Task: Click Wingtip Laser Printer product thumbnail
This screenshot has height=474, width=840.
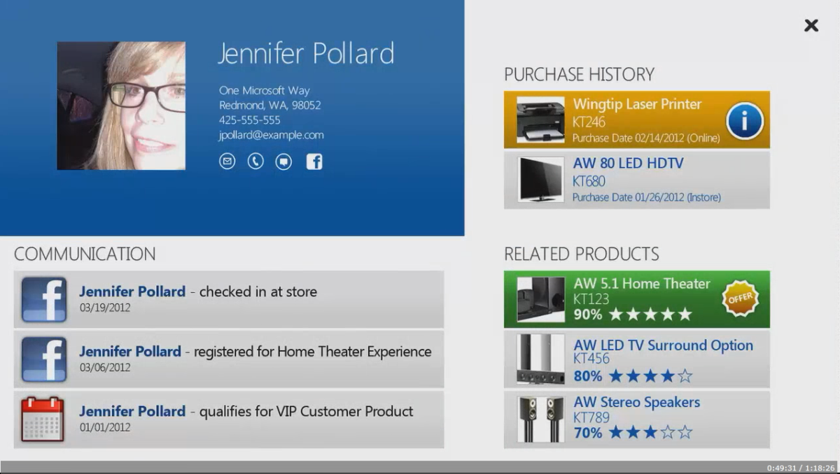Action: point(540,120)
